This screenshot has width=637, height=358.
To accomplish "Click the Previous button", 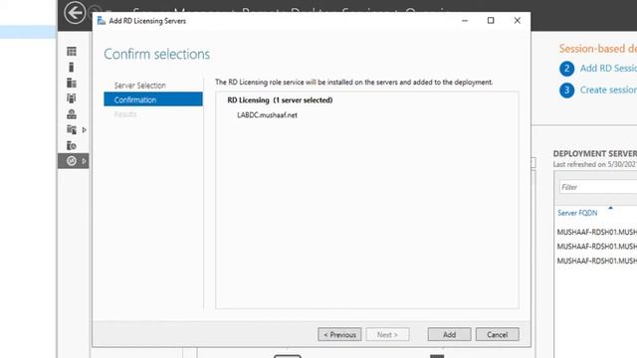I will click(339, 334).
